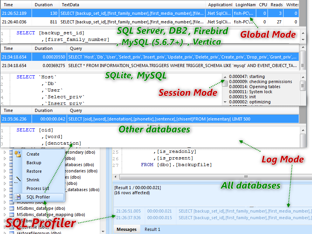
Task: Click the SQL Profiler icon in context menu
Action: 18,197
